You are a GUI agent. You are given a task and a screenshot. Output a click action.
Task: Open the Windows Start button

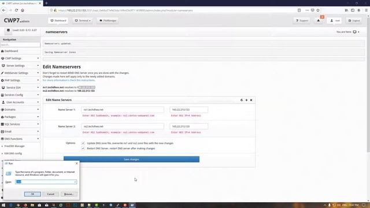[3, 205]
